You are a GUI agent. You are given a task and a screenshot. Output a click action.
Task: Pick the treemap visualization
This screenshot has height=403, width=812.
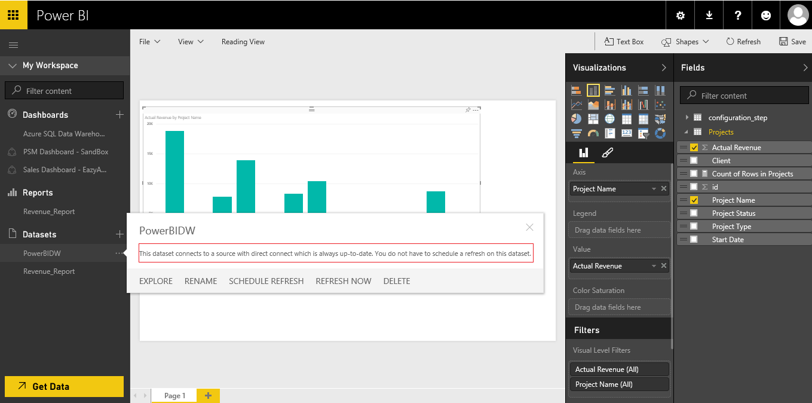pos(593,119)
